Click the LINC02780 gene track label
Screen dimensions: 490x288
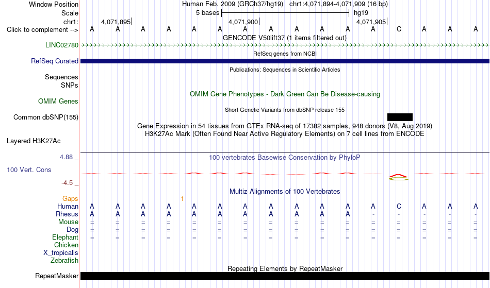61,45
